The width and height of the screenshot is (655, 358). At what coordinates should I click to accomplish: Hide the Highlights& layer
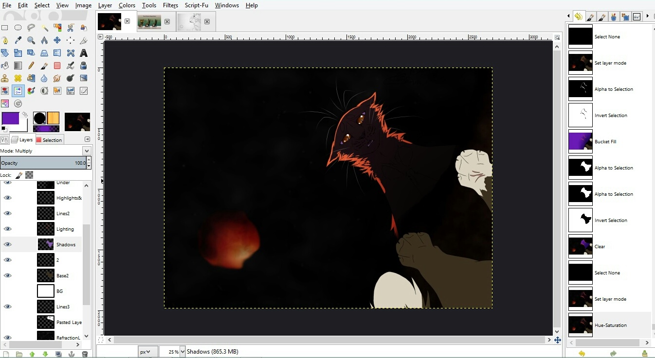(x=7, y=198)
